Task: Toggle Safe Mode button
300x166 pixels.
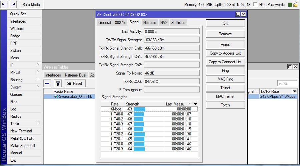Action: point(31,5)
